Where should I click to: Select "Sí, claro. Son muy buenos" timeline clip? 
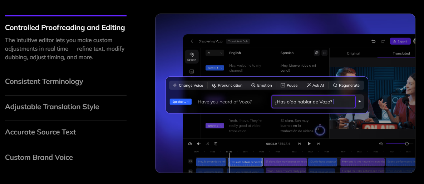click(x=285, y=162)
